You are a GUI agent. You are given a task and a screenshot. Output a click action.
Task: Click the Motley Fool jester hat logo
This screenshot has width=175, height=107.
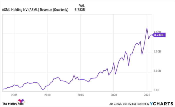tap(21, 101)
